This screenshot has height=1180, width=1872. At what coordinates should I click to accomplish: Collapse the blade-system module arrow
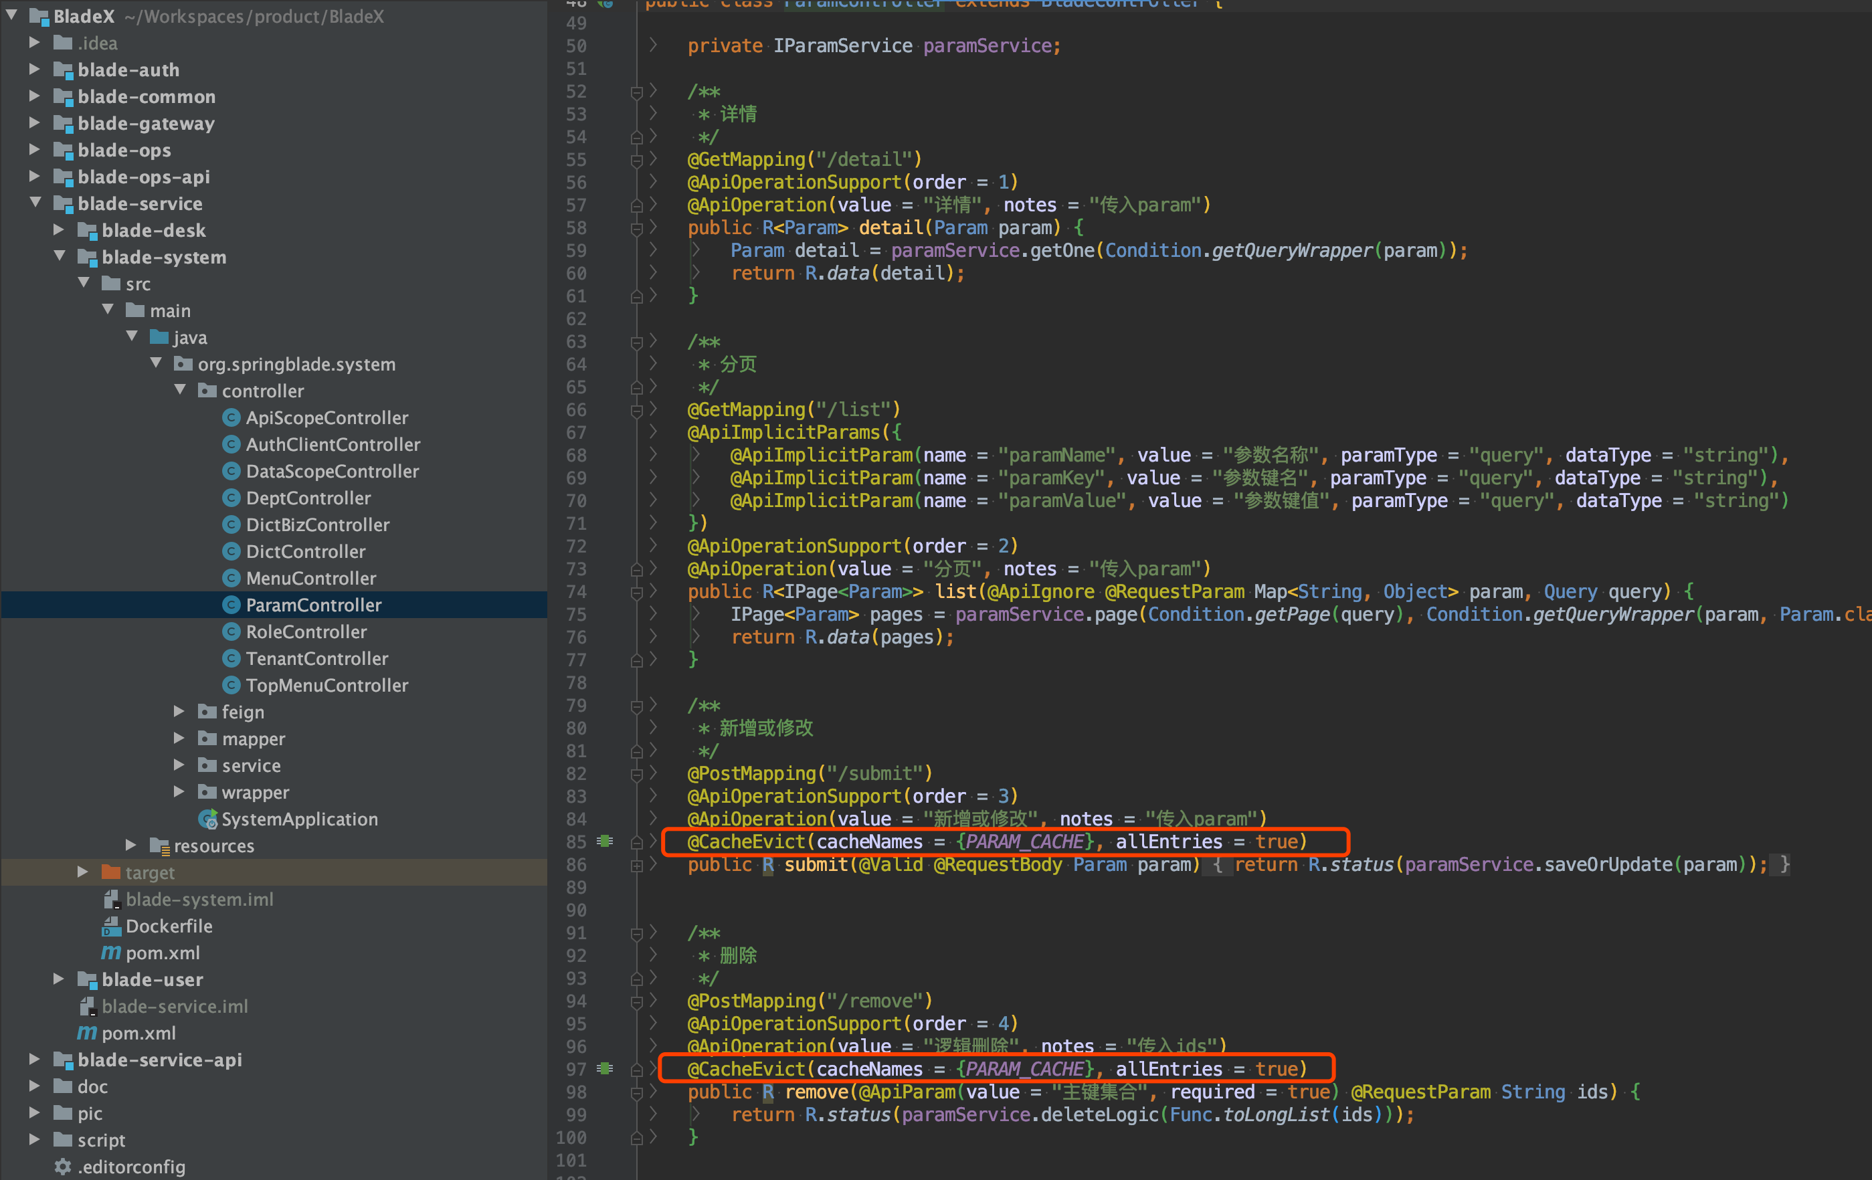click(x=60, y=256)
